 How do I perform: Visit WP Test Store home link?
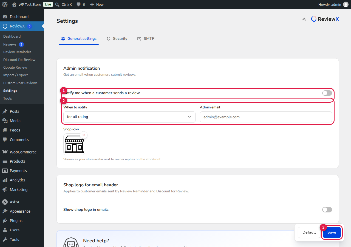27,4
